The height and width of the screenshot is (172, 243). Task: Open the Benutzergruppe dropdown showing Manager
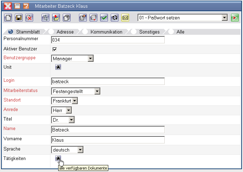90,59
